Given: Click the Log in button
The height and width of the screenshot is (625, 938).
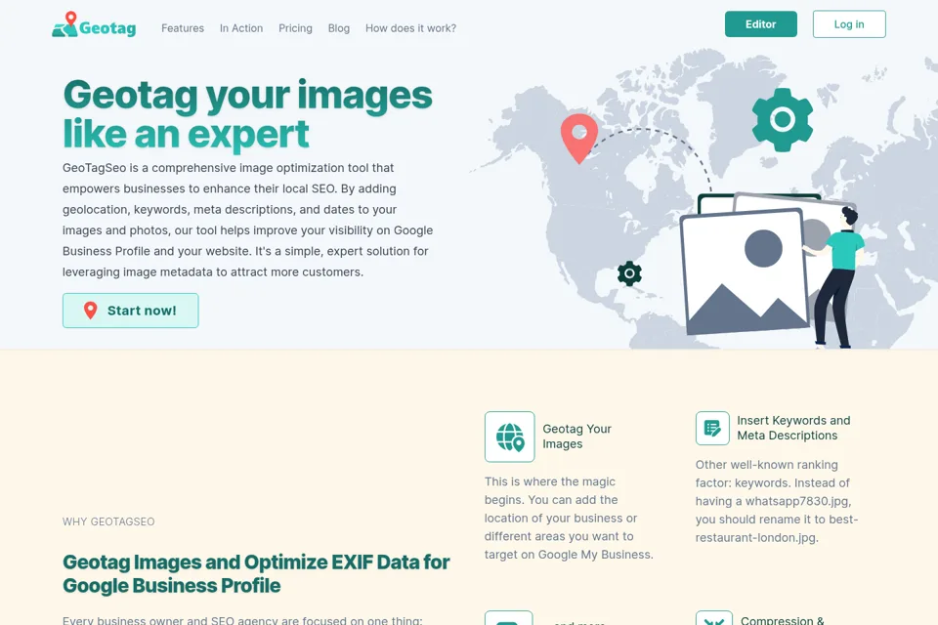Looking at the screenshot, I should tap(849, 23).
